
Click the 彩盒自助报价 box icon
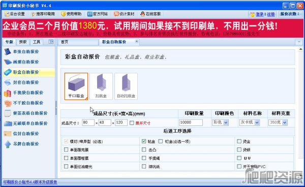[x=8, y=72]
